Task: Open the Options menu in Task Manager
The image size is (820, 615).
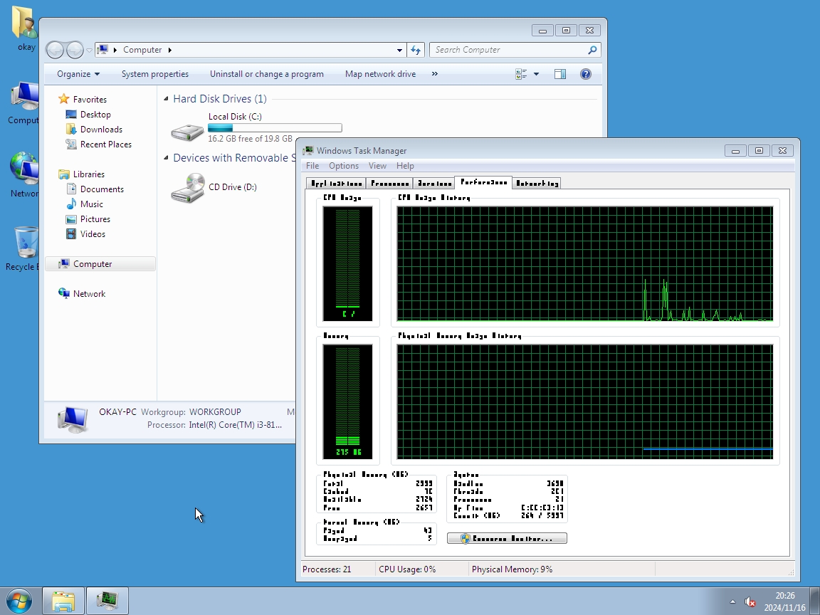Action: tap(343, 166)
